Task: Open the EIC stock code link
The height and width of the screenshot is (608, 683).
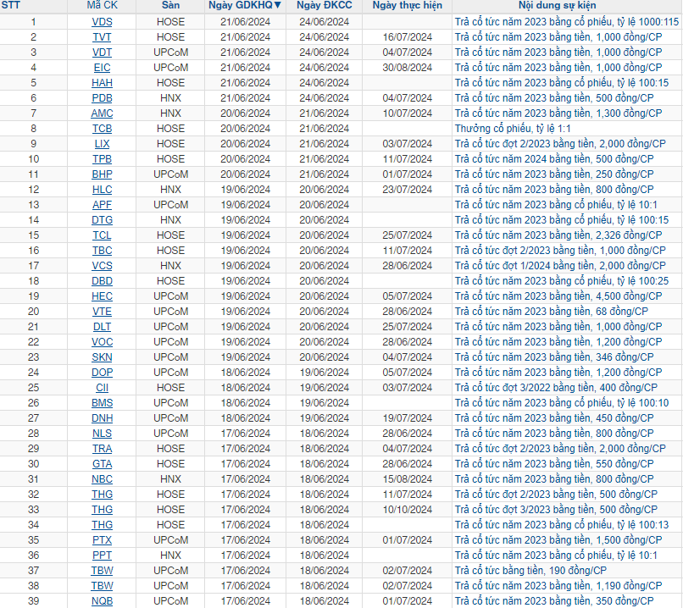Action: pyautogui.click(x=102, y=68)
